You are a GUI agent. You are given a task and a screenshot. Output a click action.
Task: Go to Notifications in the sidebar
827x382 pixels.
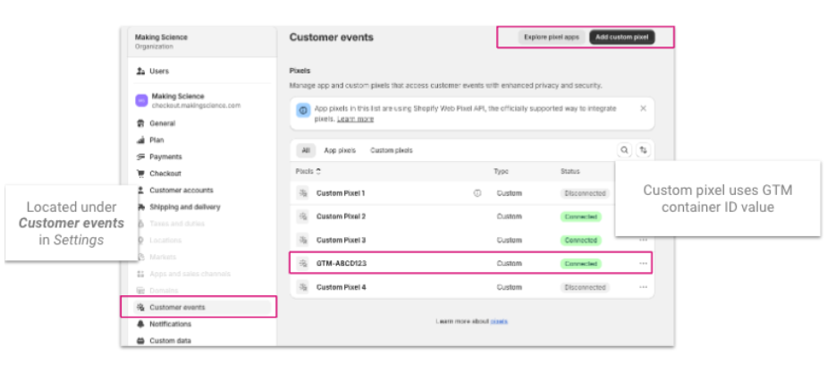170,324
